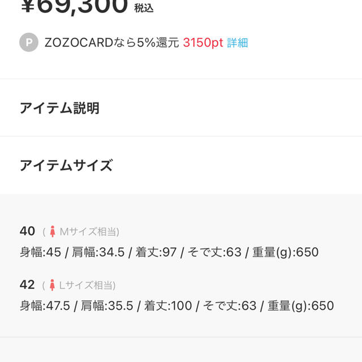Click 身幅:47.5 measurement in size 42
362x362 pixels.
[45, 305]
